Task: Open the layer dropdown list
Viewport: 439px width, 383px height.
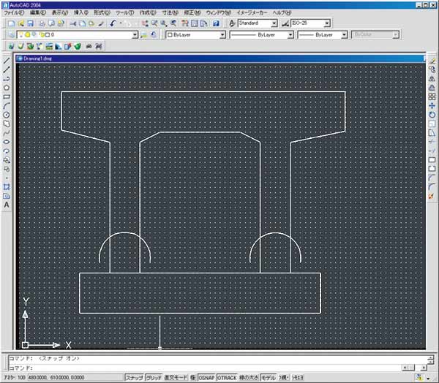Action: click(134, 34)
